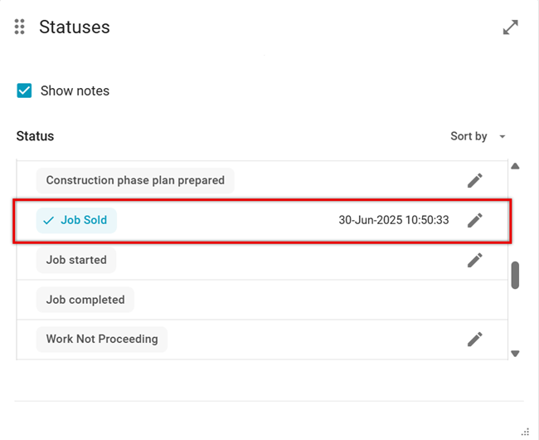Edit the Construction phase plan prepared status
Viewport: 539px width, 440px height.
pyautogui.click(x=474, y=180)
